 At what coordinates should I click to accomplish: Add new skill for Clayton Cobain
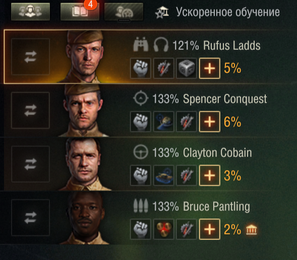(x=209, y=176)
